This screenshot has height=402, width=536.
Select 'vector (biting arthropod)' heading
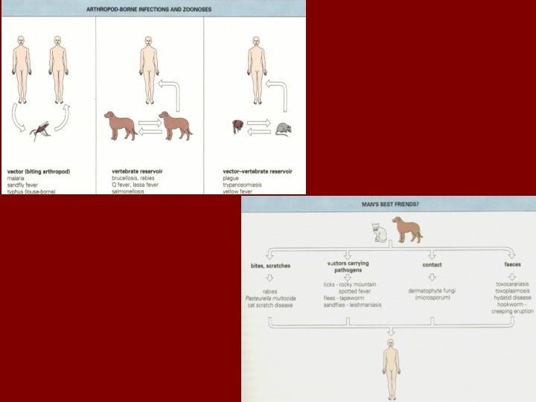tap(39, 171)
